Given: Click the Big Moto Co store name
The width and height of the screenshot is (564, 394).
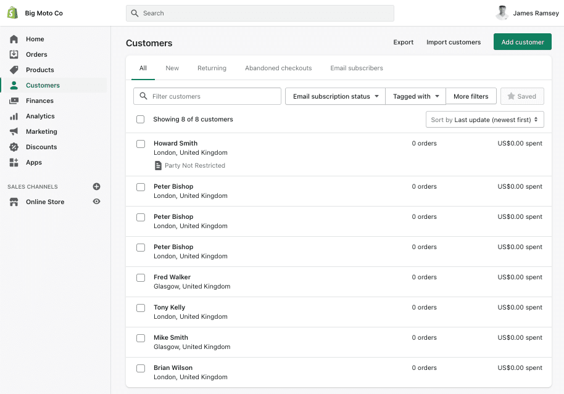Looking at the screenshot, I should pyautogui.click(x=44, y=14).
